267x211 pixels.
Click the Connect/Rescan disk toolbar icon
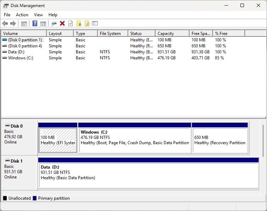point(54,24)
